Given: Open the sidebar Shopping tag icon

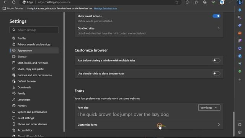Looking at the screenshot, I should coord(240,25).
